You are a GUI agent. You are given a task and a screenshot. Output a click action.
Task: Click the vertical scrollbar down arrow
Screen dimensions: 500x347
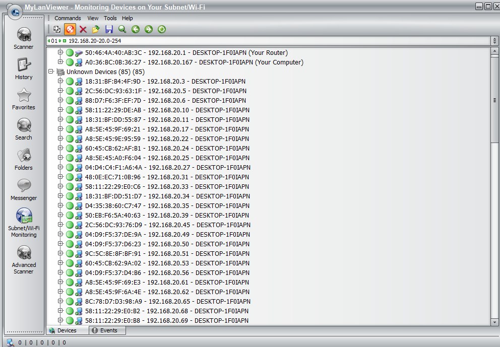494,322
